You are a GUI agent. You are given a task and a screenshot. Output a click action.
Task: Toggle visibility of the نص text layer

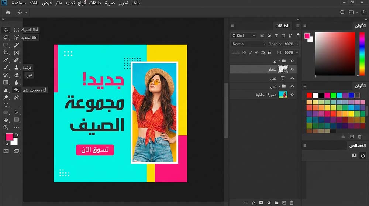[x=292, y=78]
